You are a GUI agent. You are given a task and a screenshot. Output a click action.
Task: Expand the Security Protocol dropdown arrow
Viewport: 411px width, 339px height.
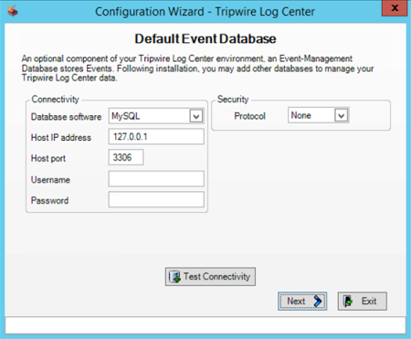342,115
